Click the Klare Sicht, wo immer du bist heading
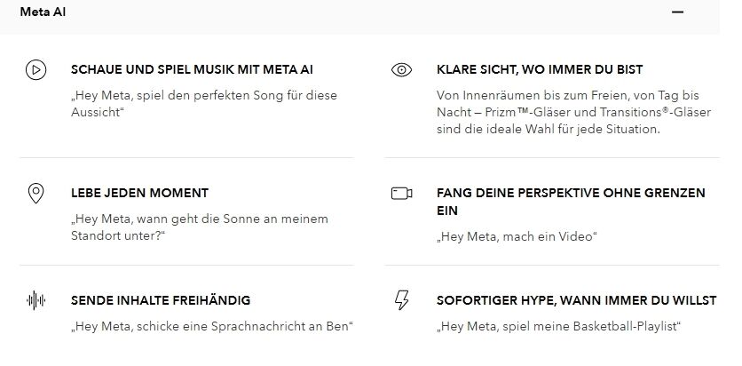Screen dimensions: 742x366 tap(540, 69)
